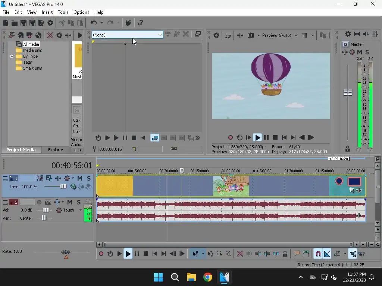Click the Undo arrow
The image size is (382, 286).
coord(94,23)
